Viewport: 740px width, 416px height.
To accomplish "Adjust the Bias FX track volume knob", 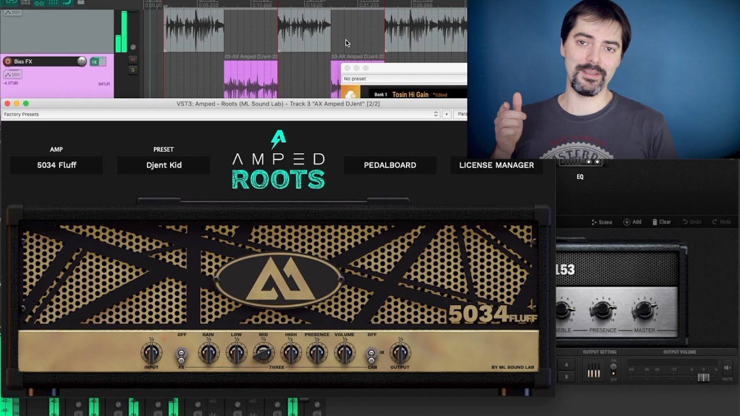I will pos(82,61).
